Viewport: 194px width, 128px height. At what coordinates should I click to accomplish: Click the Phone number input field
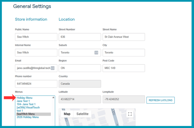pyautogui.click(x=36, y=84)
